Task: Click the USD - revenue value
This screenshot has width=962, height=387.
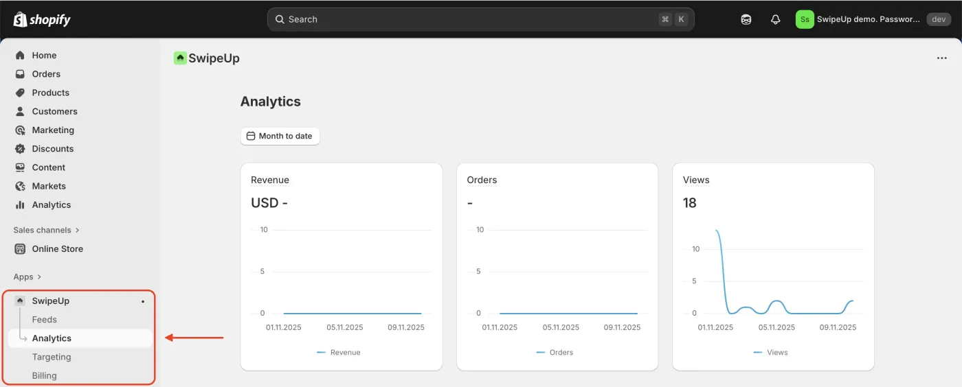Action: pyautogui.click(x=269, y=203)
